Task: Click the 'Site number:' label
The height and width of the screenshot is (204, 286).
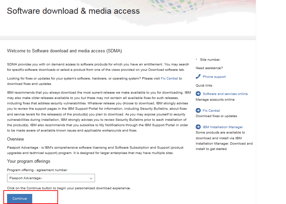Action: coord(210,60)
